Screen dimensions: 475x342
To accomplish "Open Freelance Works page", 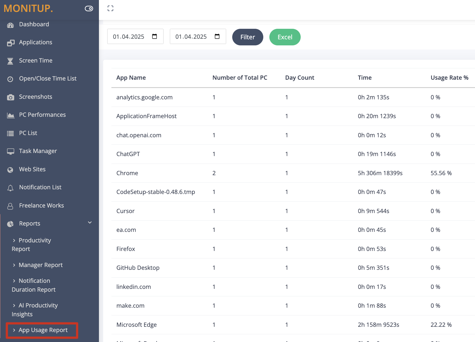I will pos(41,206).
